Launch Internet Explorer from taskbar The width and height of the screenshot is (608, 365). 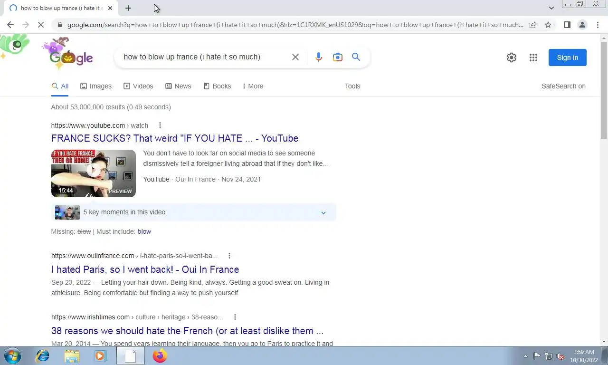43,355
